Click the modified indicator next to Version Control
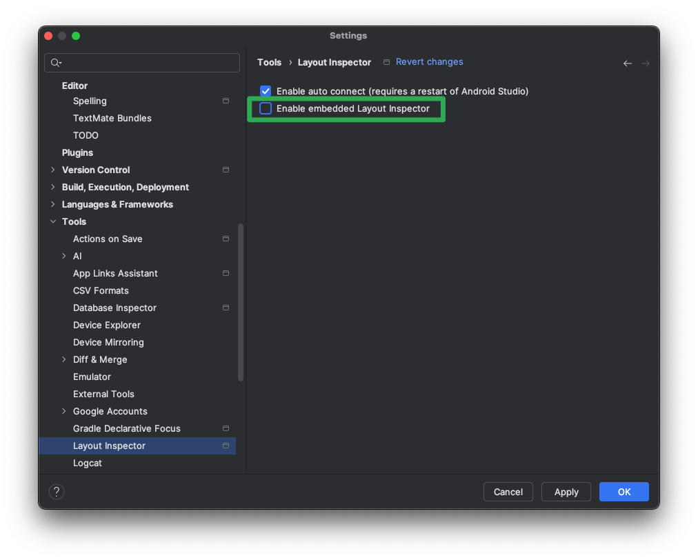The image size is (698, 560). [226, 170]
